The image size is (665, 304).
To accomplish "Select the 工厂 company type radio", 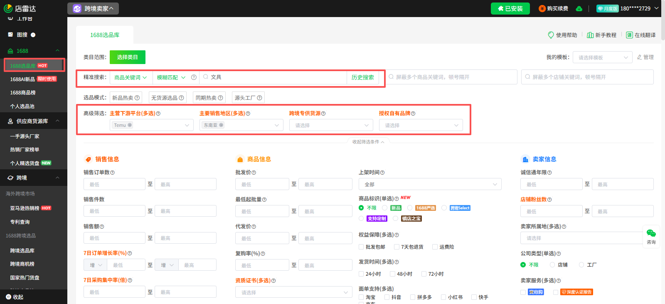I will [x=581, y=265].
